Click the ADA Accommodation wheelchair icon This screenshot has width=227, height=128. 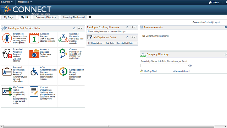(34, 71)
